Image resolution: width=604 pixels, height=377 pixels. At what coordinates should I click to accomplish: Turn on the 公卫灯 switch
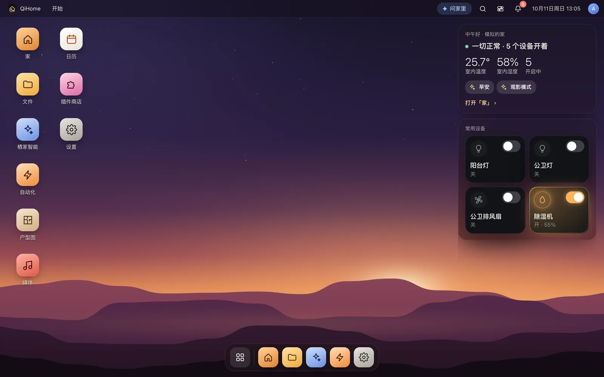[x=575, y=146]
